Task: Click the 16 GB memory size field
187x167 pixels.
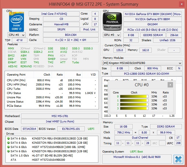Action: (x=123, y=127)
